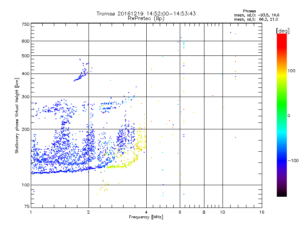Click the '8' x-axis tick label
The width and height of the screenshot is (308, 231).
coord(204,212)
